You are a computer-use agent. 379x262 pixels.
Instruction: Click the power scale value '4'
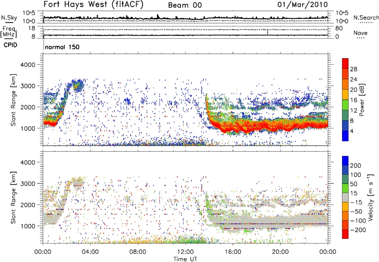tap(352, 131)
